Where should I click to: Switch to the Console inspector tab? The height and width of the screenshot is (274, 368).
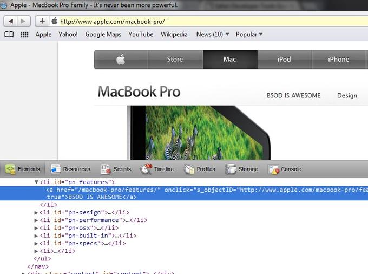[285, 169]
